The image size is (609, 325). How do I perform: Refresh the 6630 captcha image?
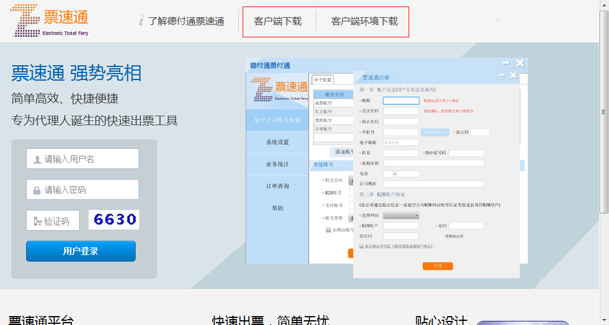tap(114, 219)
